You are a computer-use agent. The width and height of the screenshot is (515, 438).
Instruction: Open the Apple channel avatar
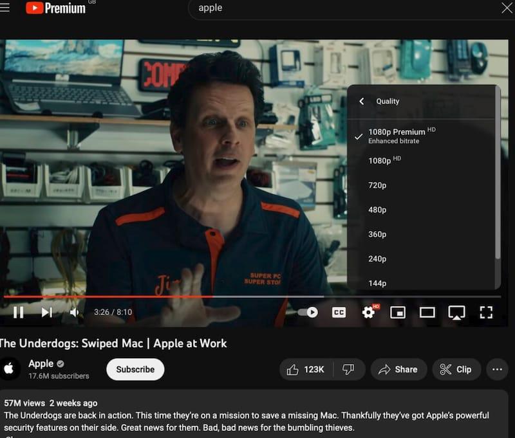pyautogui.click(x=9, y=369)
